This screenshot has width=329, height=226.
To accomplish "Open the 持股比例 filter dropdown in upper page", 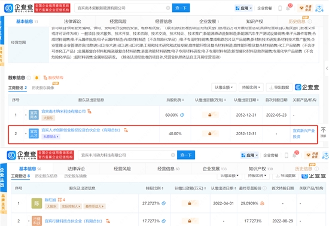I will pos(251,87).
